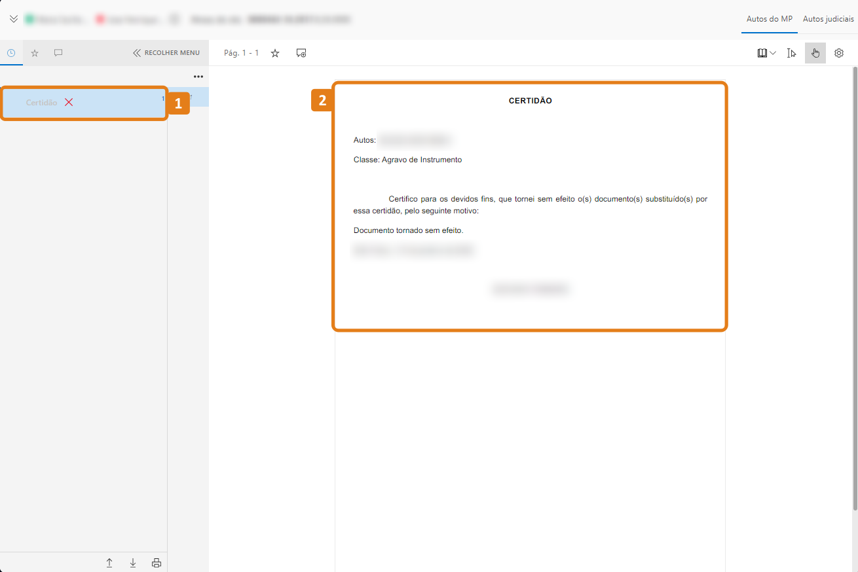The image size is (858, 572).
Task: Print the document with printer icon
Action: coord(157,563)
